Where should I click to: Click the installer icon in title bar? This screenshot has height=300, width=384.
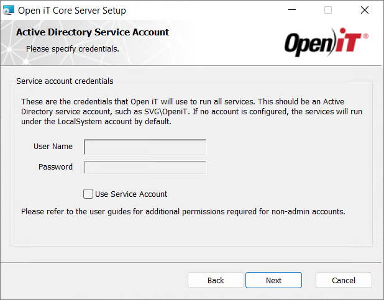pyautogui.click(x=9, y=11)
